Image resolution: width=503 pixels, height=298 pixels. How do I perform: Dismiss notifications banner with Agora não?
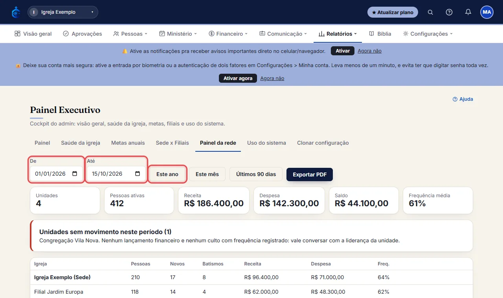tap(369, 51)
